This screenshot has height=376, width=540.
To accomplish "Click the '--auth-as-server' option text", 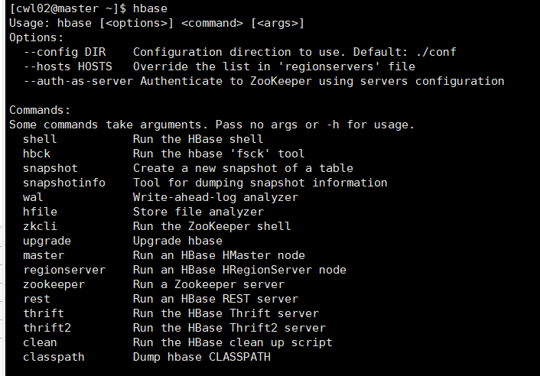I will (78, 81).
